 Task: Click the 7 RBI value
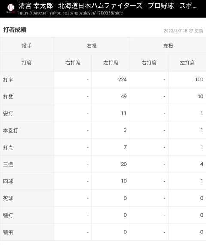125,147
